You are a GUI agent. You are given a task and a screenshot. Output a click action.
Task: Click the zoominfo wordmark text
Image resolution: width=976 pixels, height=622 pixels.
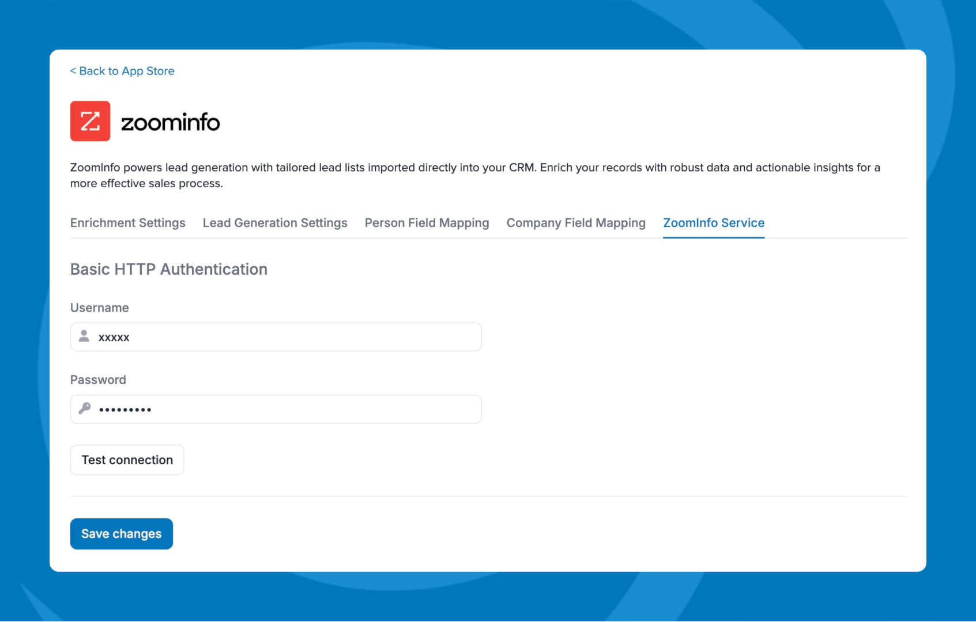click(170, 122)
